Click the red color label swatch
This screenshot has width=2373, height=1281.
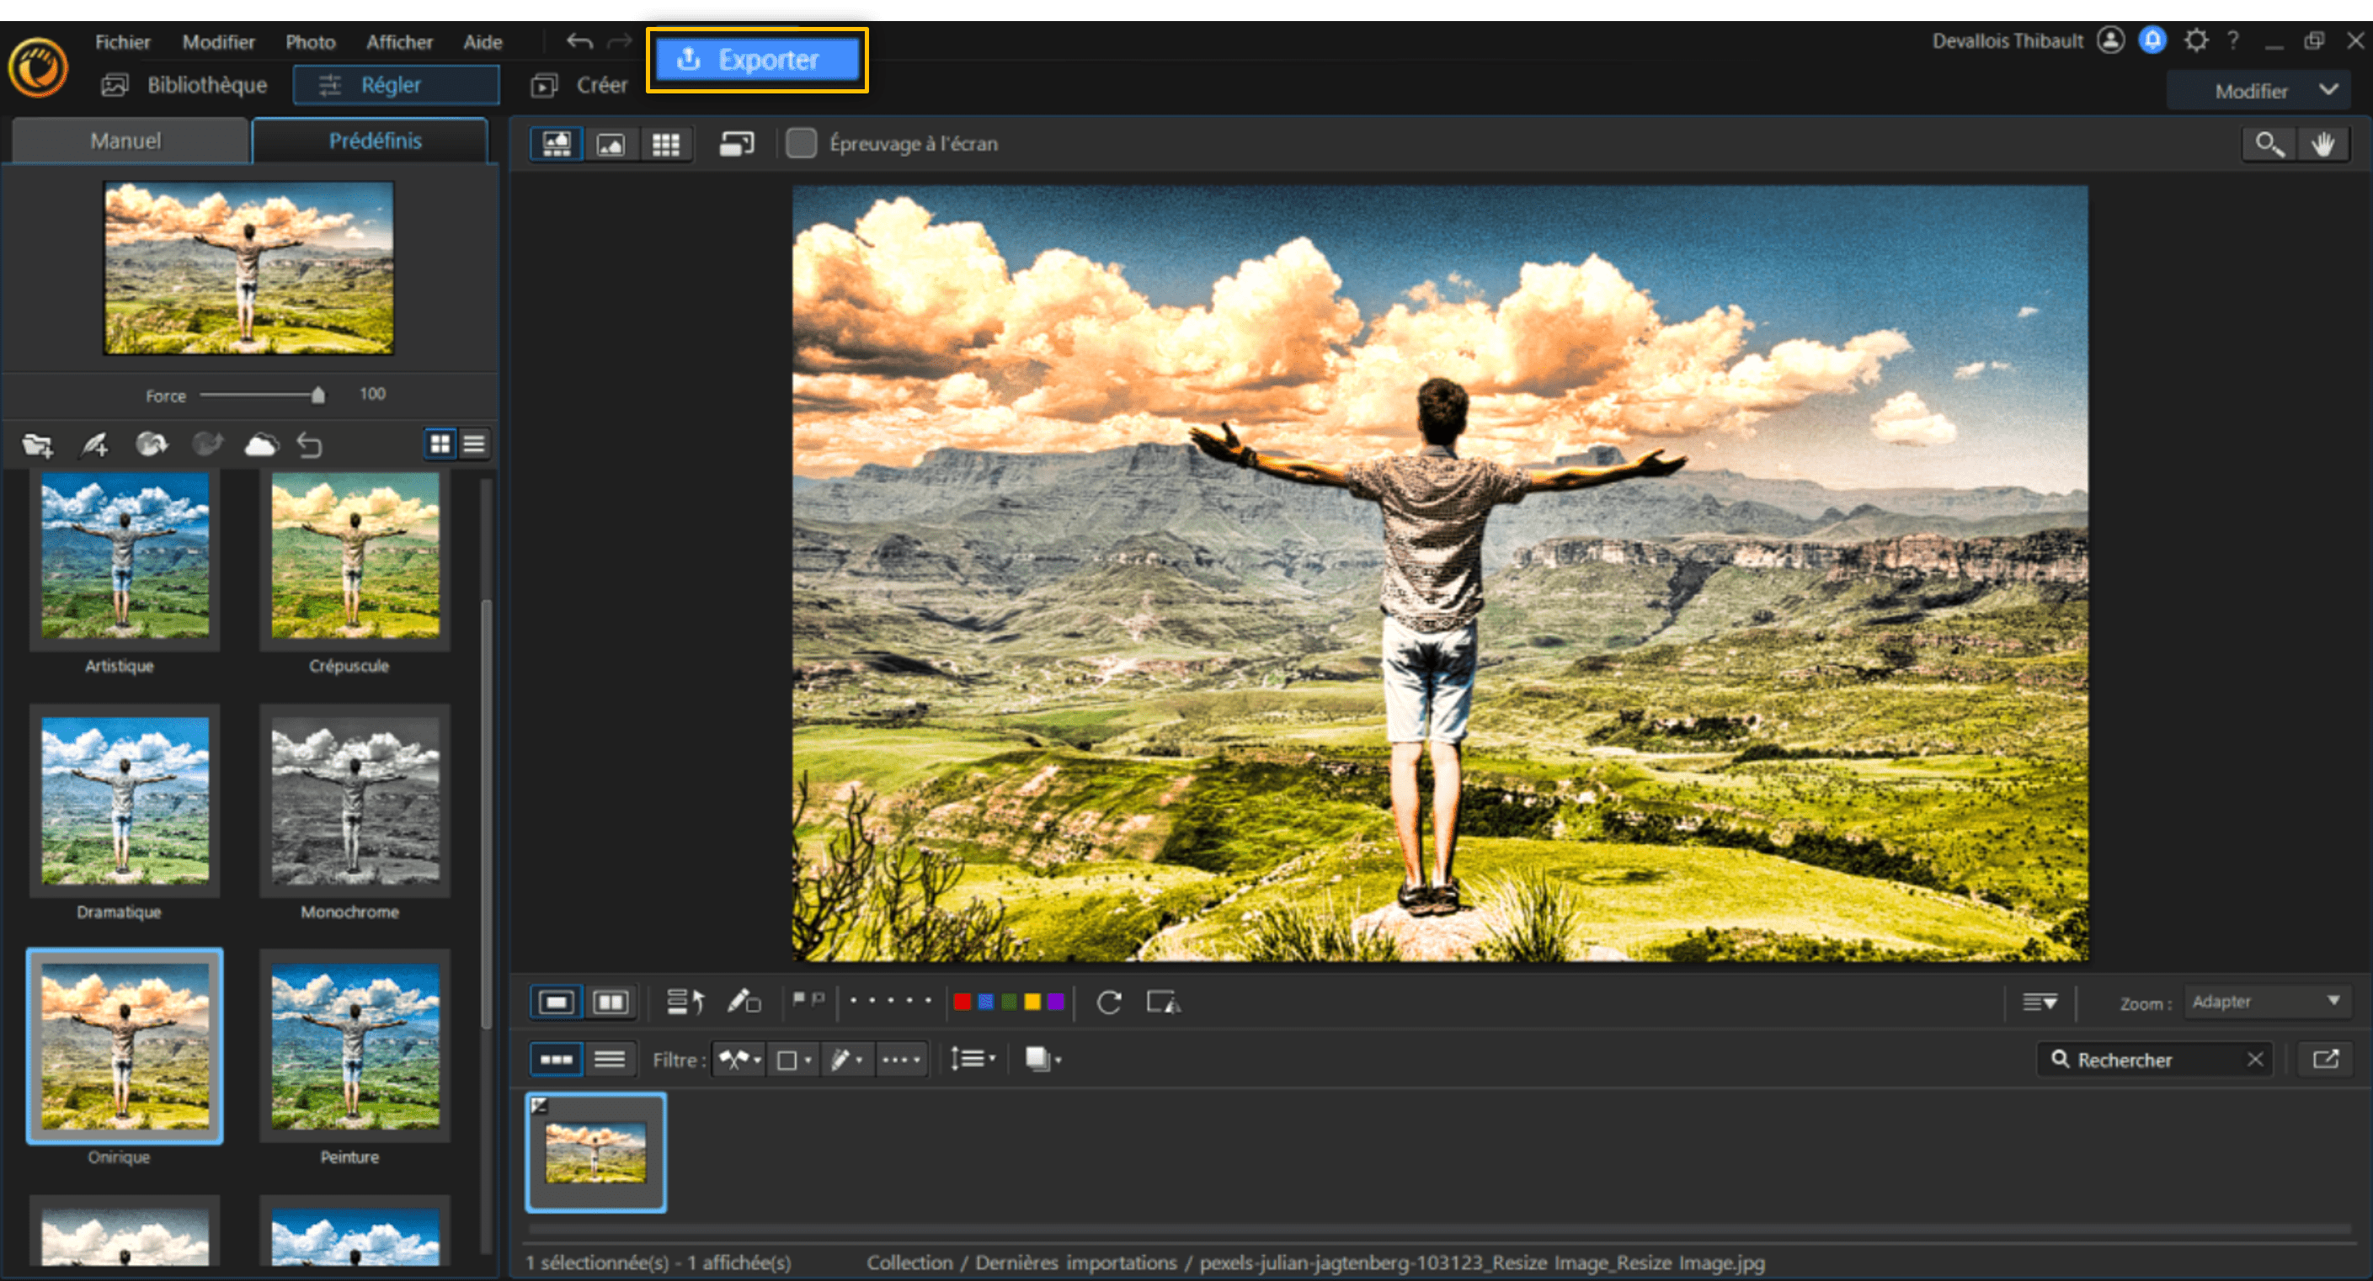click(x=962, y=1002)
